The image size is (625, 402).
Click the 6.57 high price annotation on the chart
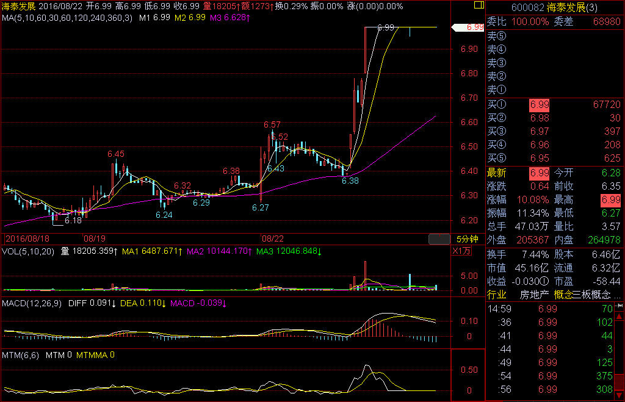click(x=272, y=124)
